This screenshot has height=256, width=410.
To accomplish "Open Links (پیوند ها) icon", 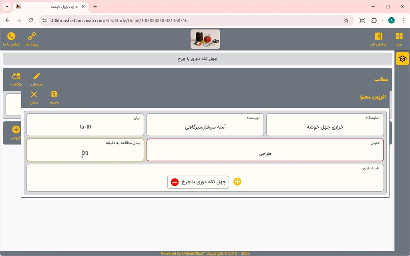I will coord(32,36).
